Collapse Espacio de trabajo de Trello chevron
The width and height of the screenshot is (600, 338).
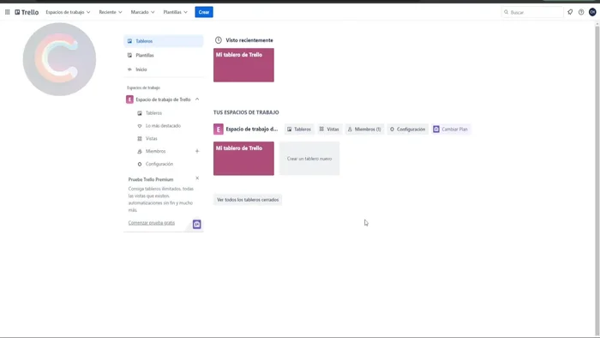click(x=197, y=100)
